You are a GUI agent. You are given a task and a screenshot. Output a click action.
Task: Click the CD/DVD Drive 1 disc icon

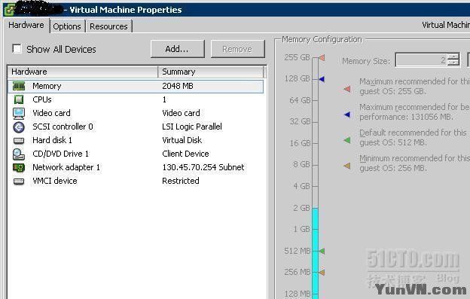click(x=19, y=154)
